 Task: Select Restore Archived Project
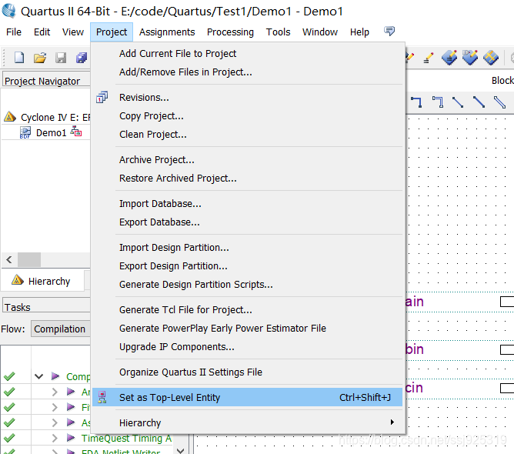pyautogui.click(x=247, y=178)
